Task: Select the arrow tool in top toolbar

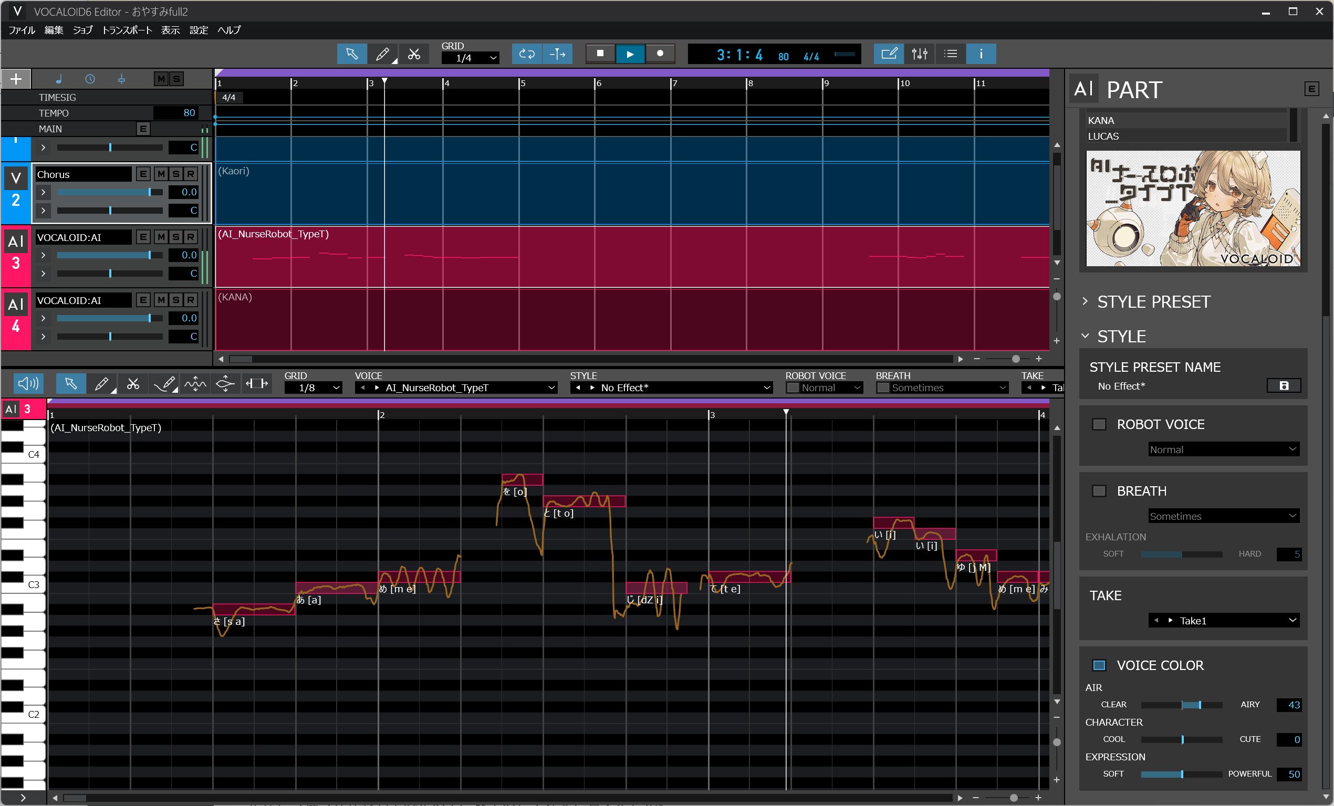Action: pos(352,54)
